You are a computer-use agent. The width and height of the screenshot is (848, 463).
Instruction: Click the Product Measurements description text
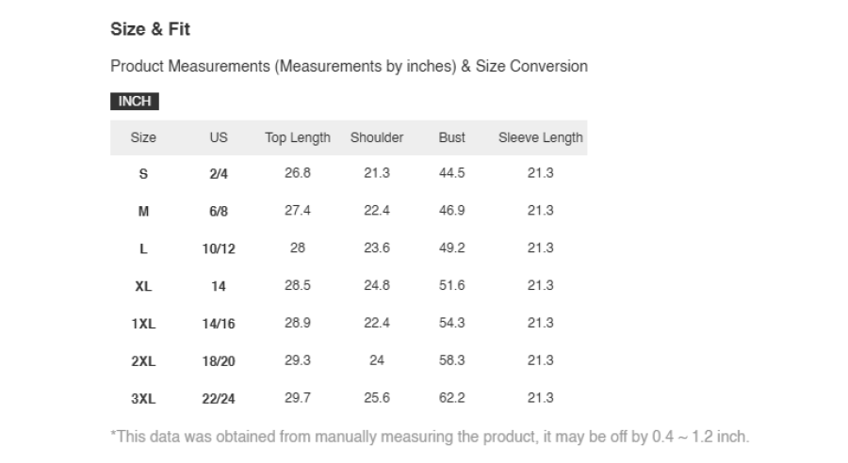click(x=349, y=66)
